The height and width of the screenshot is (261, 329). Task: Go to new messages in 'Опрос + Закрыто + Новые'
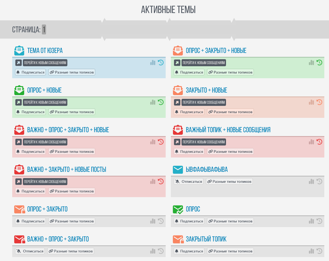point(204,63)
